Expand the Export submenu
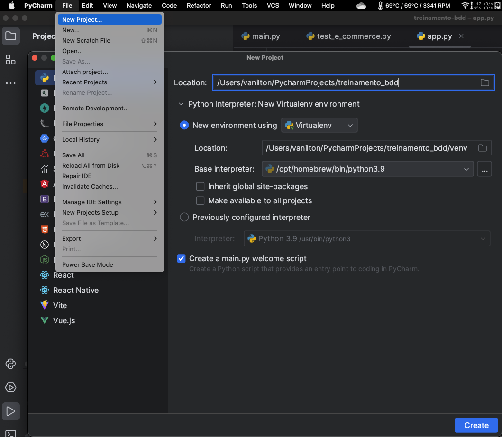Screen dimensions: 502x437 click(110, 238)
